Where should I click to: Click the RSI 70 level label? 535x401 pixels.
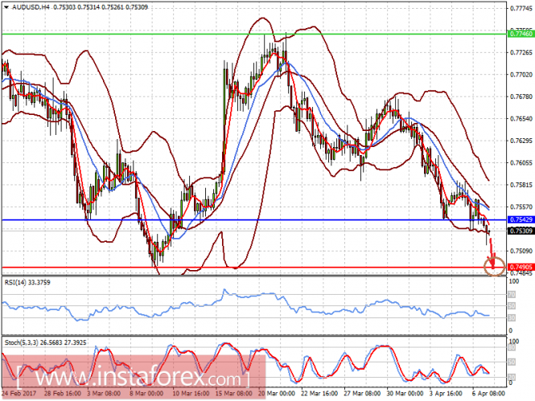click(512, 294)
